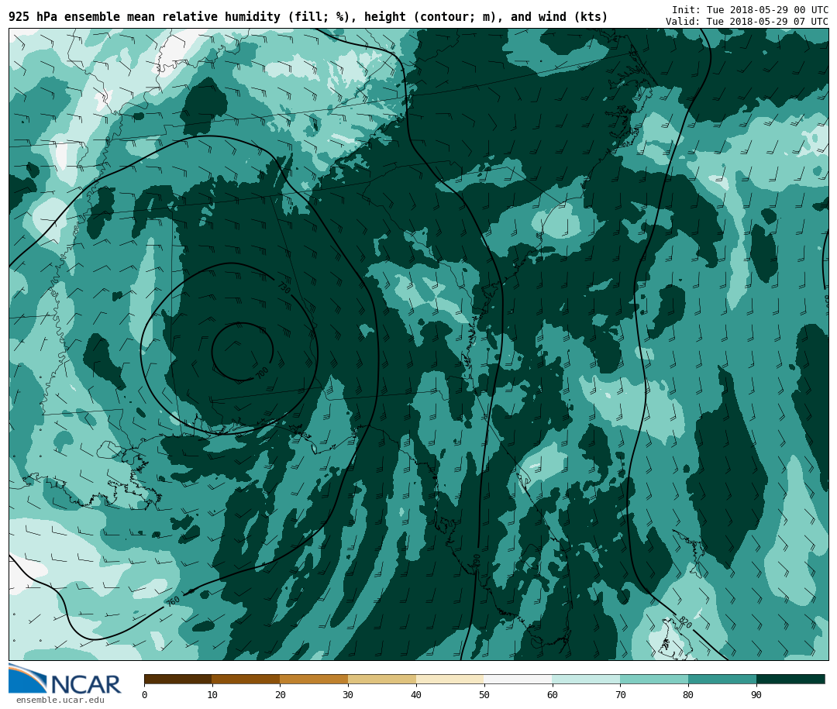Click the 730 height contour label
Image resolution: width=837 pixels, height=709 pixels.
click(x=284, y=287)
